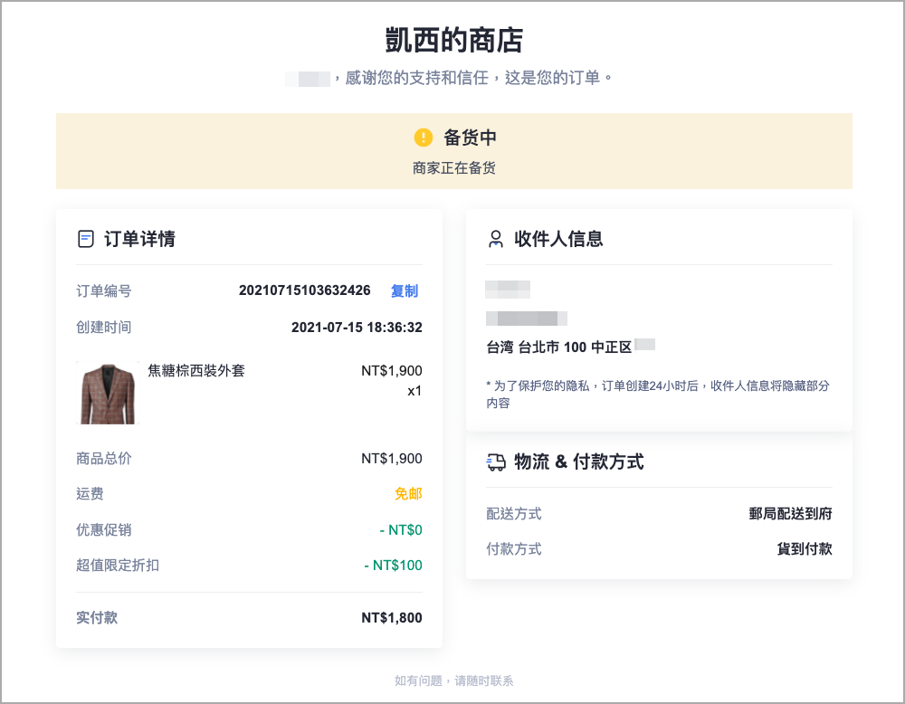Open the caramel brown blazer thumbnail

(108, 393)
